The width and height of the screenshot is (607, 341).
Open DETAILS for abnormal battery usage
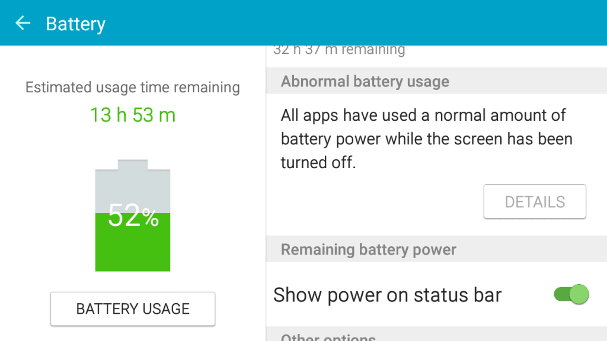535,201
